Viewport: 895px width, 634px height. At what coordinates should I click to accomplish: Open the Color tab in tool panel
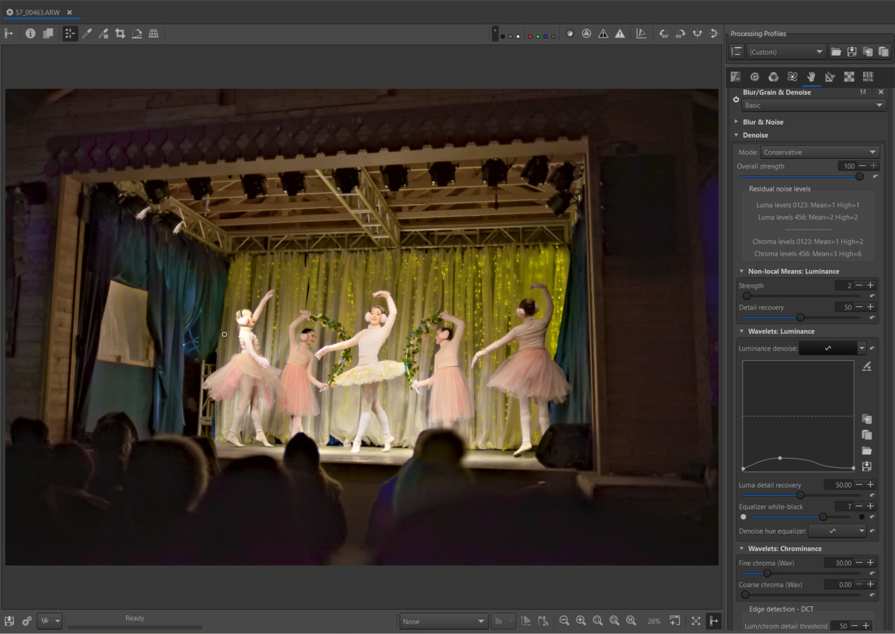(773, 77)
